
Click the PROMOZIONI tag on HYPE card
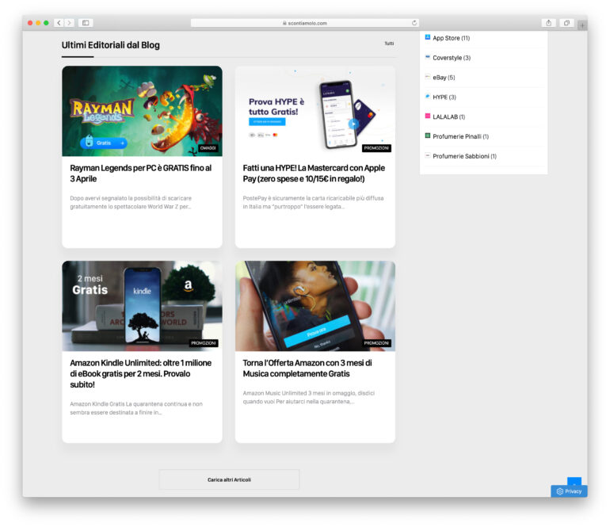point(376,148)
